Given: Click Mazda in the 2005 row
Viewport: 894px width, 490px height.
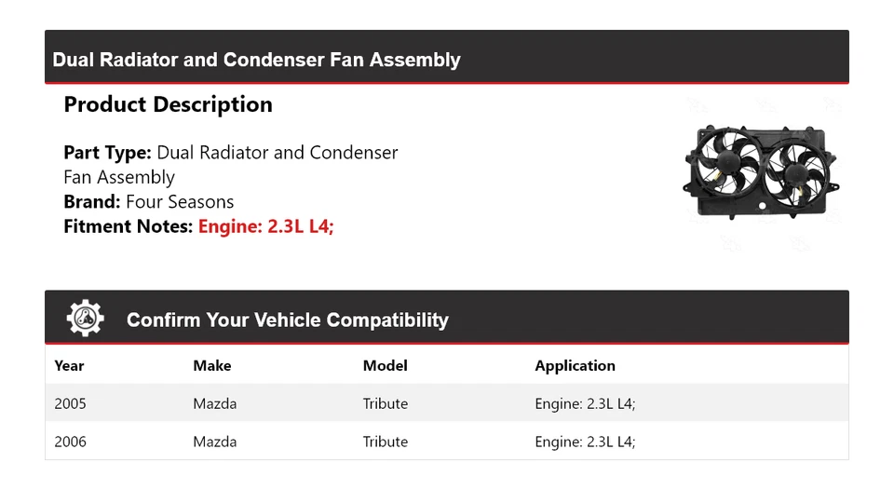Looking at the screenshot, I should 214,403.
